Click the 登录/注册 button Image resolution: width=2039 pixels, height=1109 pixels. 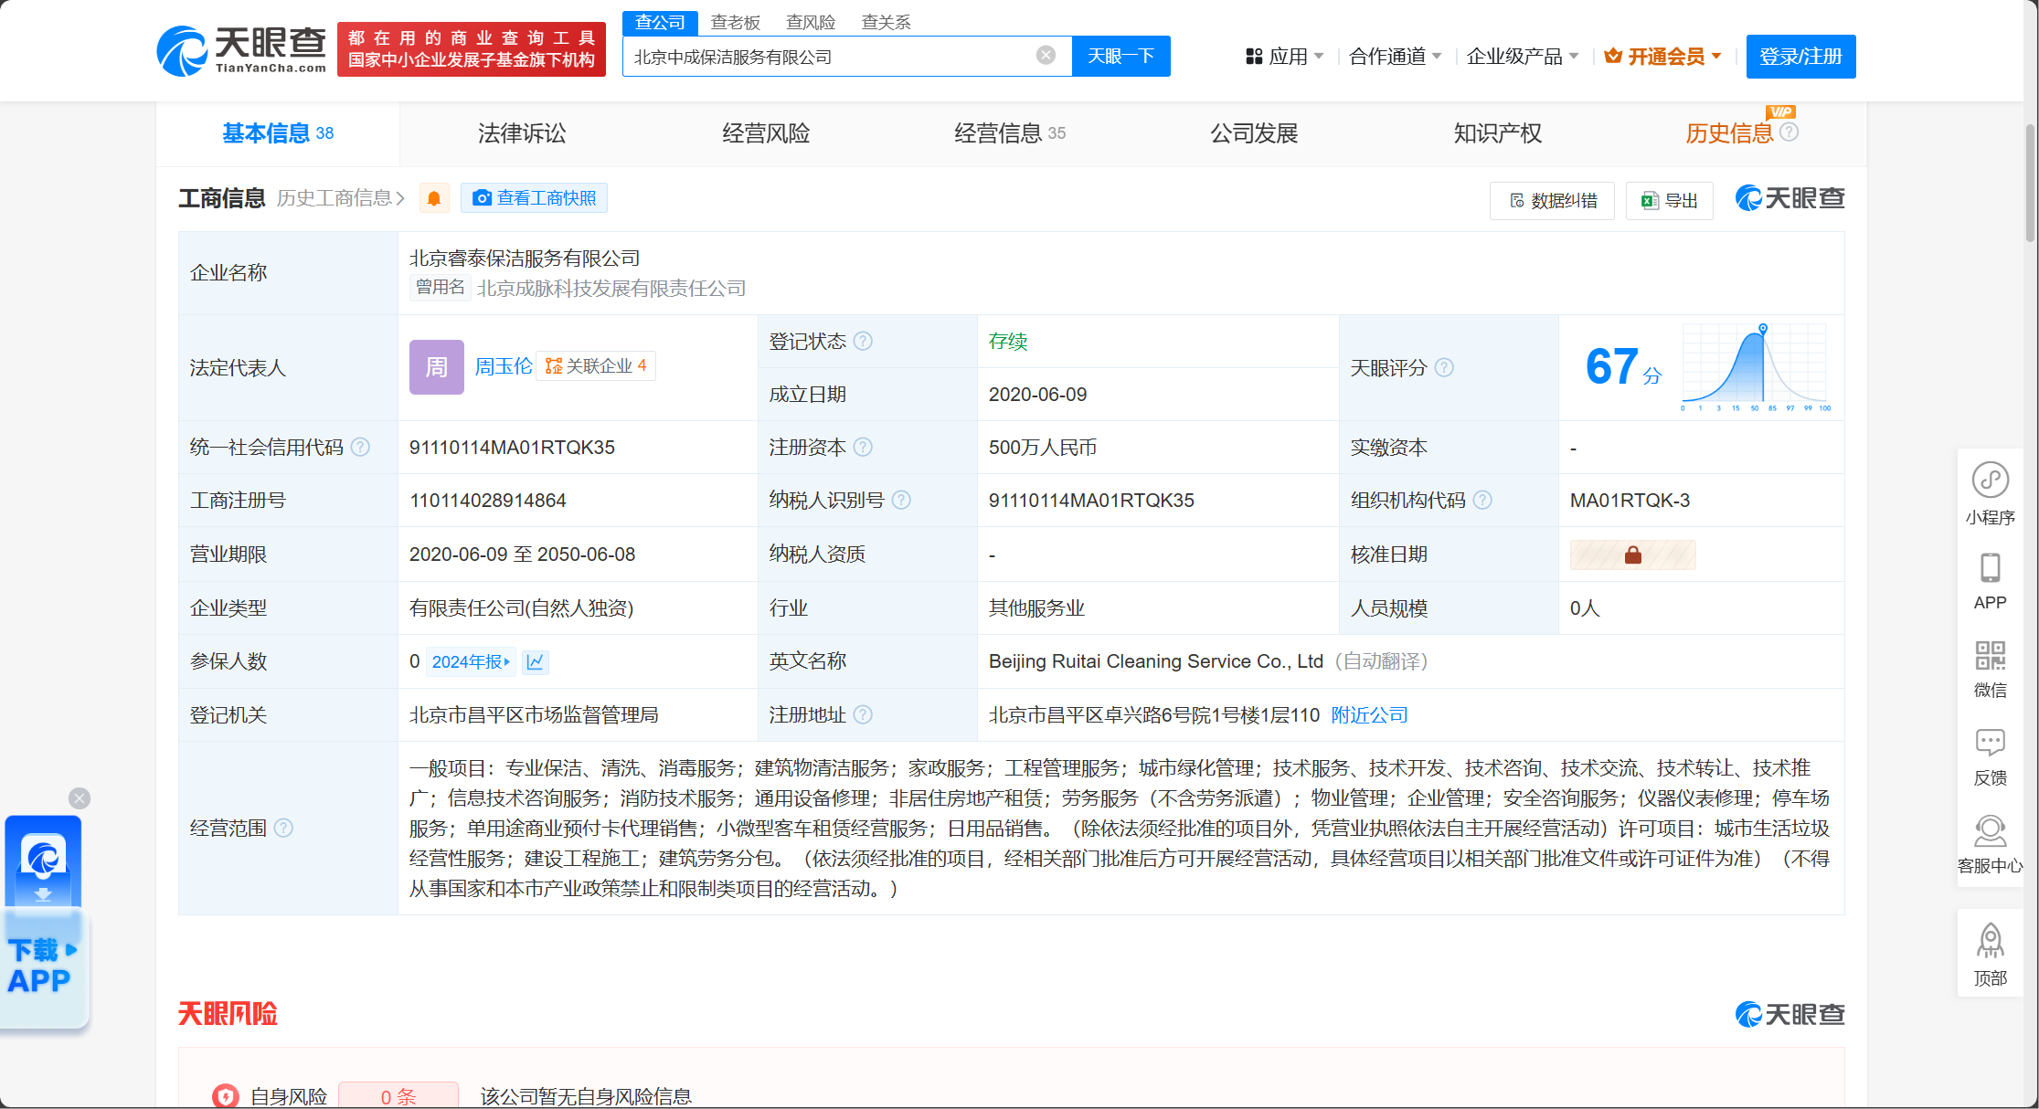pyautogui.click(x=1800, y=56)
